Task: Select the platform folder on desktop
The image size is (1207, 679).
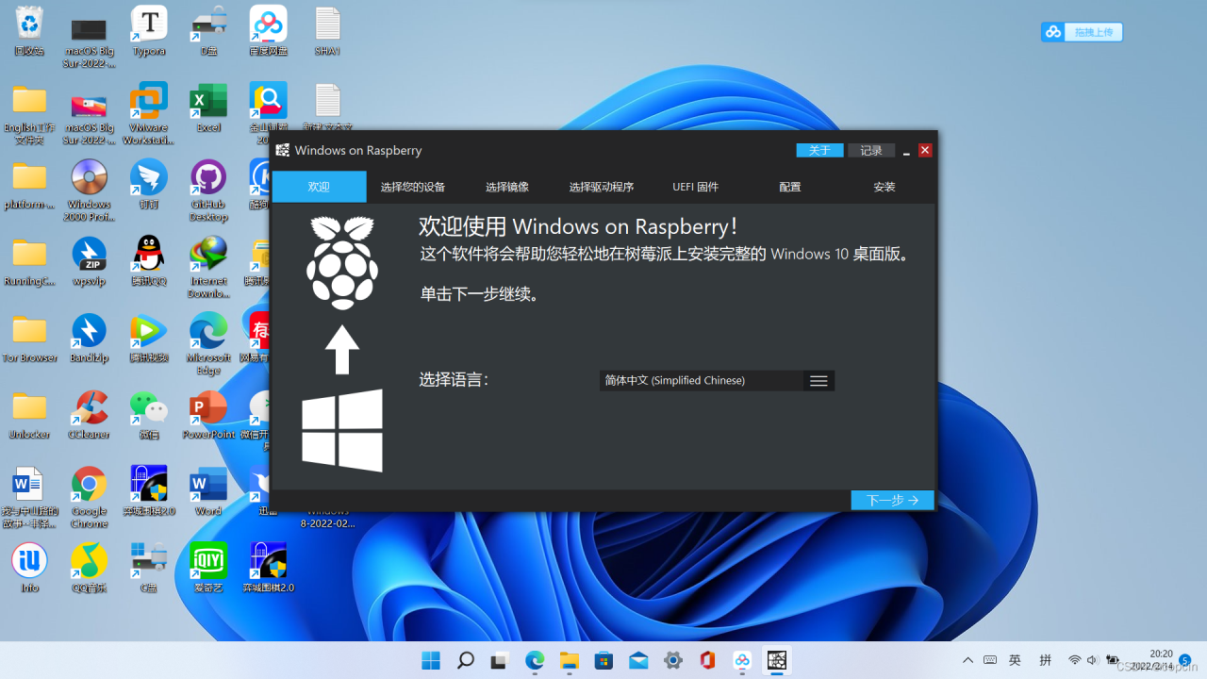Action: pos(29,185)
